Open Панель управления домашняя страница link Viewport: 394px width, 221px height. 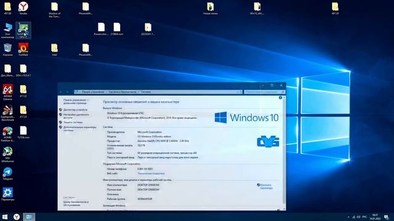coord(76,101)
